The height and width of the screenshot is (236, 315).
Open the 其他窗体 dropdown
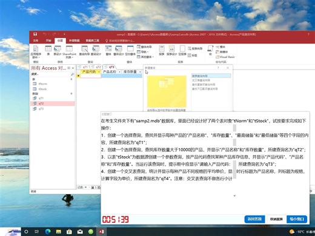tap(145, 57)
